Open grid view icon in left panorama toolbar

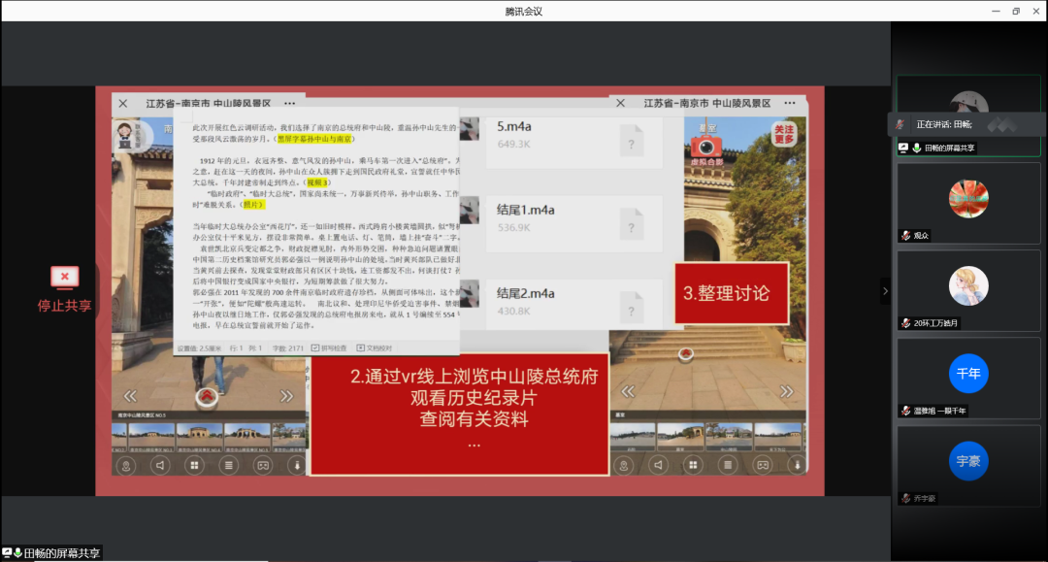coord(194,465)
